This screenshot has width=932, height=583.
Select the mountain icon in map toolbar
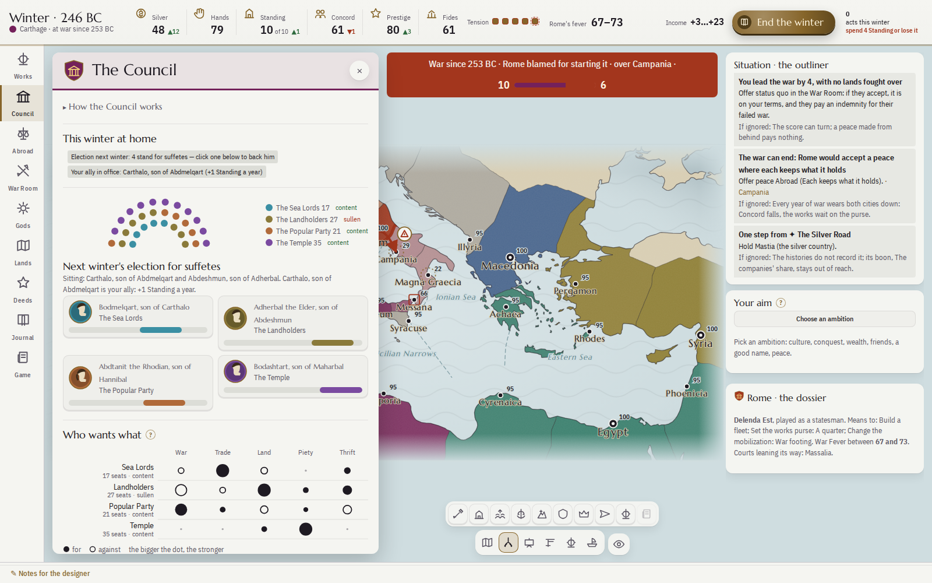(x=542, y=514)
